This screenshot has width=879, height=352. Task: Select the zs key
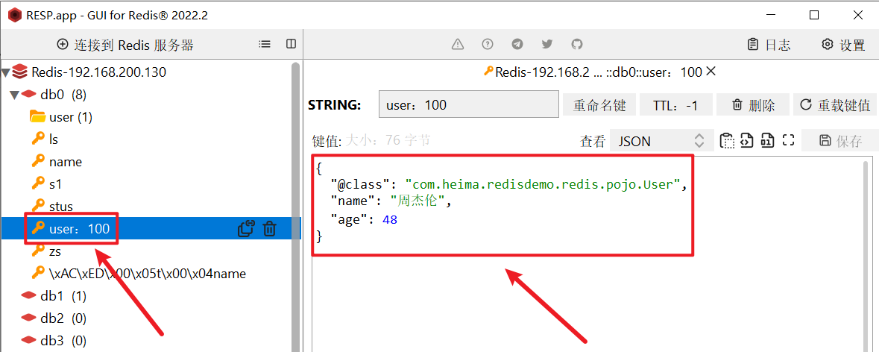pyautogui.click(x=45, y=251)
